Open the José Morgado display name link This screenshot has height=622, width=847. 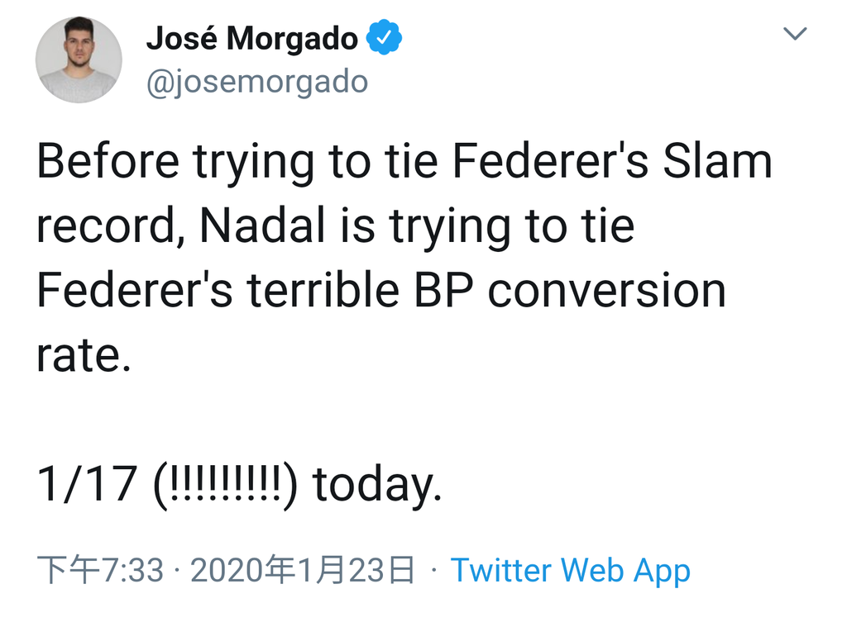pyautogui.click(x=252, y=38)
